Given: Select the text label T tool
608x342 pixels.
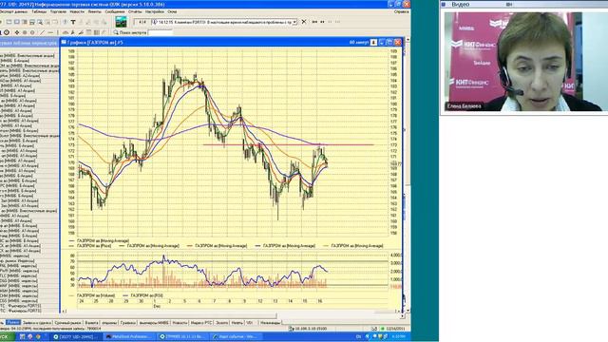Looking at the screenshot, I should (73, 22).
